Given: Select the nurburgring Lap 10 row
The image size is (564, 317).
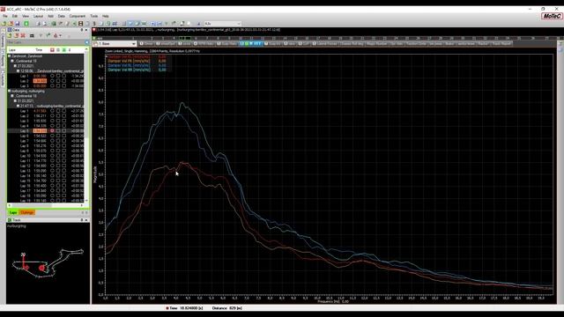Looking at the screenshot, I should [x=45, y=156].
